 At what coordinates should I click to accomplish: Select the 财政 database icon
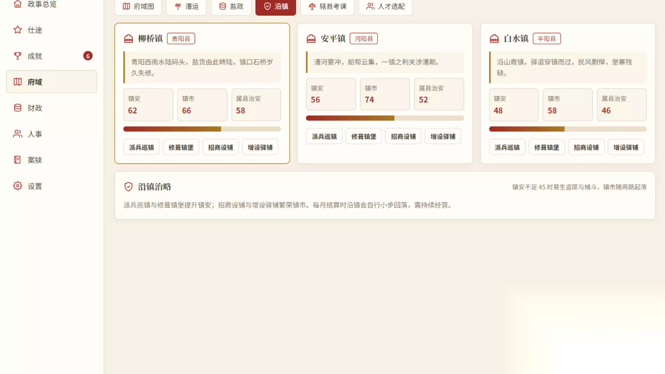pos(18,108)
